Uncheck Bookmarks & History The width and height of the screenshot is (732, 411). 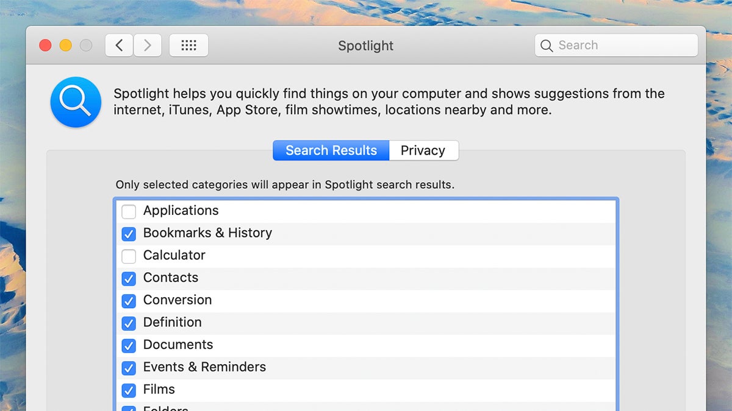(x=129, y=234)
